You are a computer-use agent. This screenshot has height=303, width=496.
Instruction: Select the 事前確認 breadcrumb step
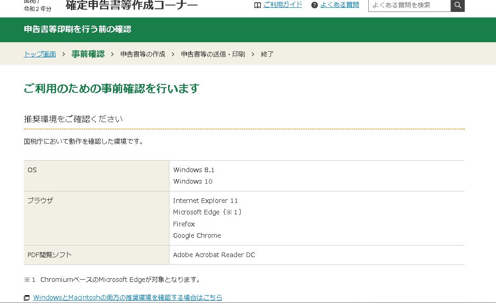click(88, 54)
